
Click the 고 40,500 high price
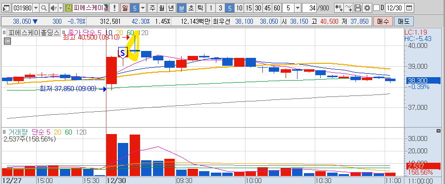click(x=324, y=21)
